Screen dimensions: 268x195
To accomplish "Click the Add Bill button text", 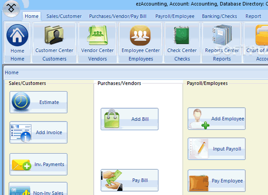I will (140, 119).
